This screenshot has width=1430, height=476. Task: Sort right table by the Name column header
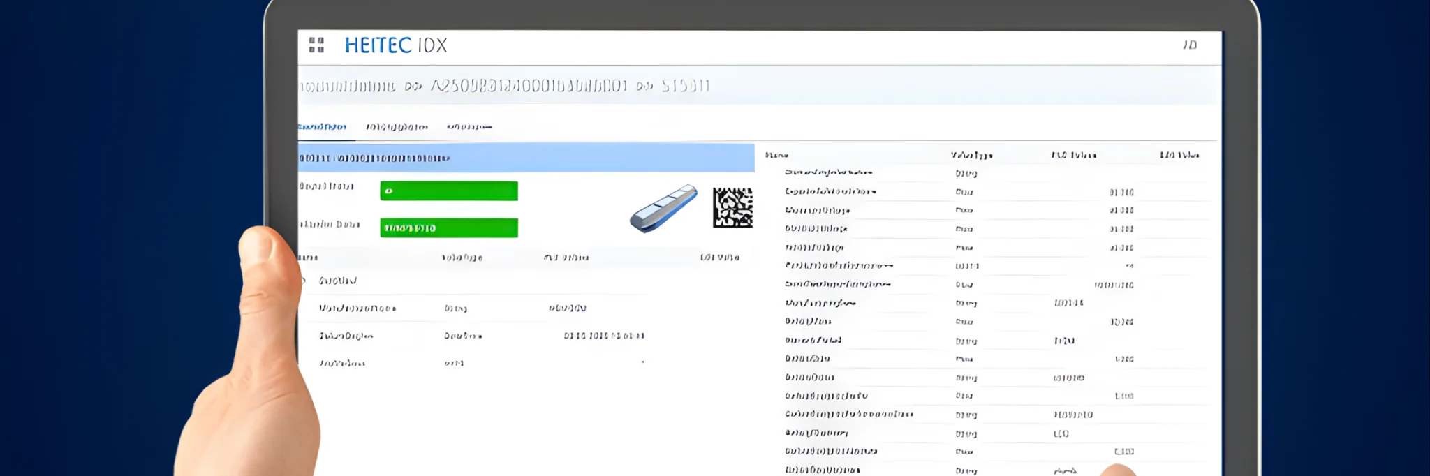click(x=776, y=155)
